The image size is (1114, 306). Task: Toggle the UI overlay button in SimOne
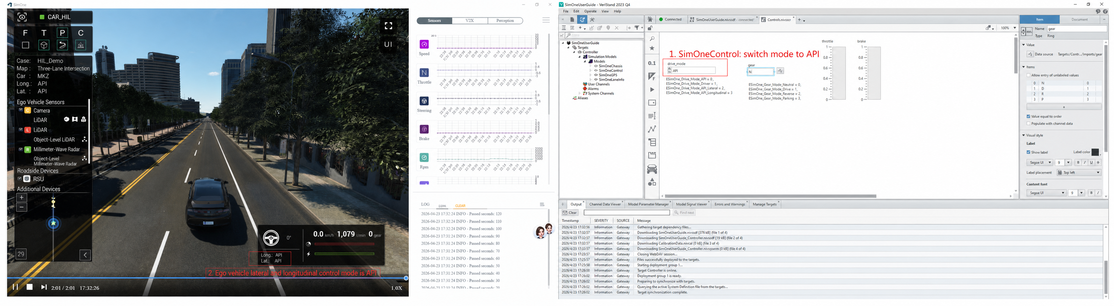point(388,44)
